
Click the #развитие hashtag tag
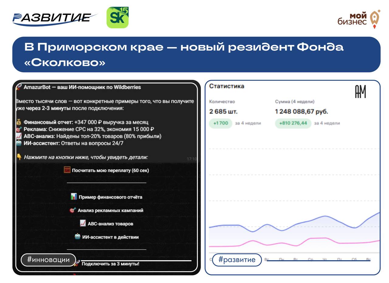[237, 260]
